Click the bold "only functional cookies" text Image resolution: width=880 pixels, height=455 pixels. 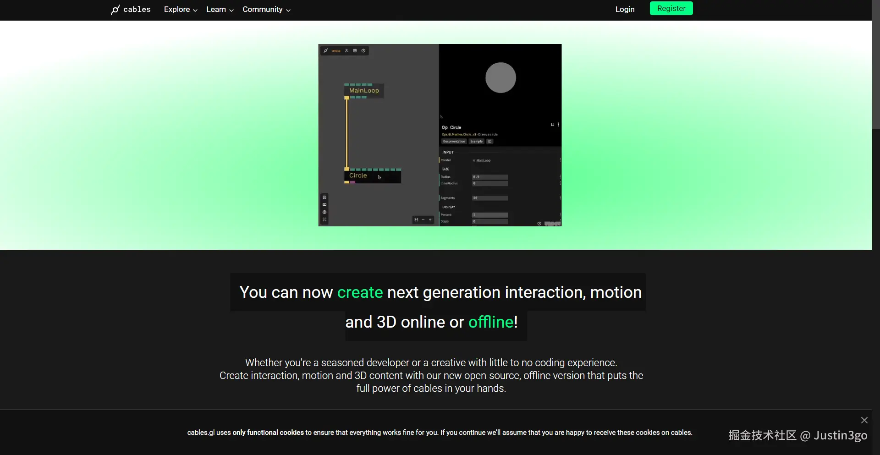pos(268,433)
